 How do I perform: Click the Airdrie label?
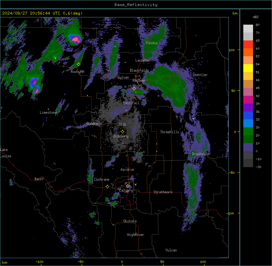click(x=127, y=170)
